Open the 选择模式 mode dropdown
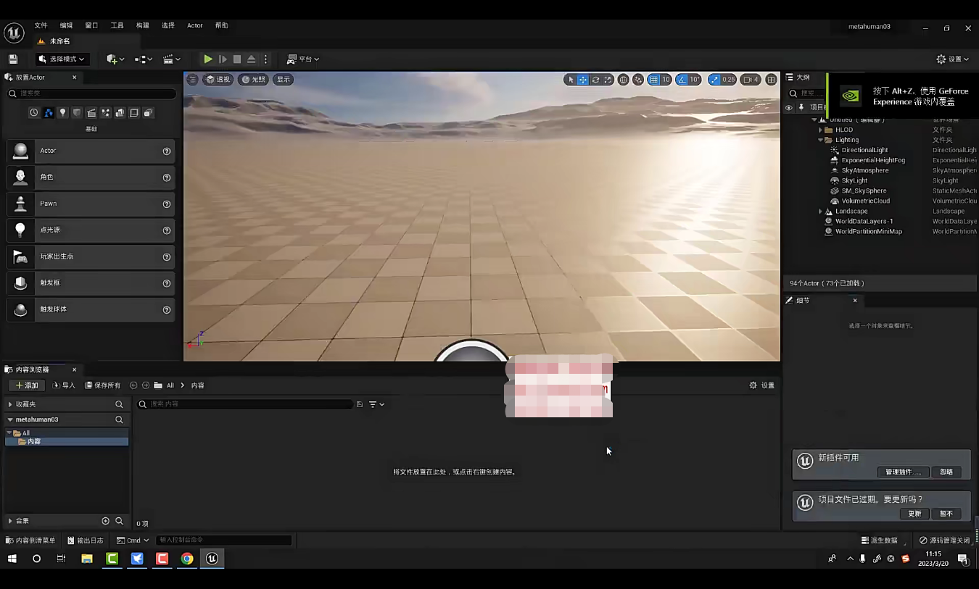The width and height of the screenshot is (979, 589). pos(62,59)
